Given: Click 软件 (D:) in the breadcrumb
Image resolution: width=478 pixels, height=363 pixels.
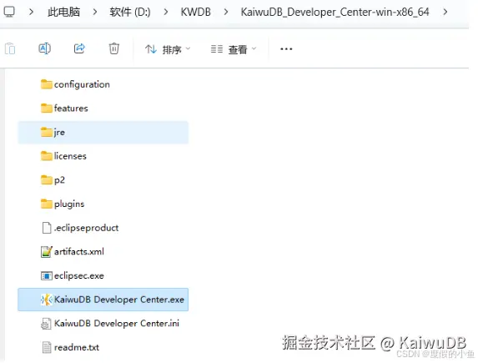Looking at the screenshot, I should [130, 13].
